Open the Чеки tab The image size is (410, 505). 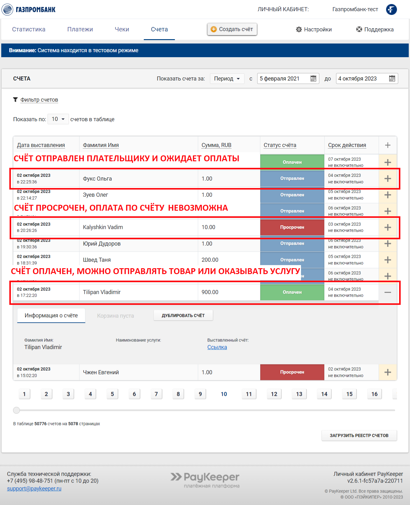coord(122,29)
